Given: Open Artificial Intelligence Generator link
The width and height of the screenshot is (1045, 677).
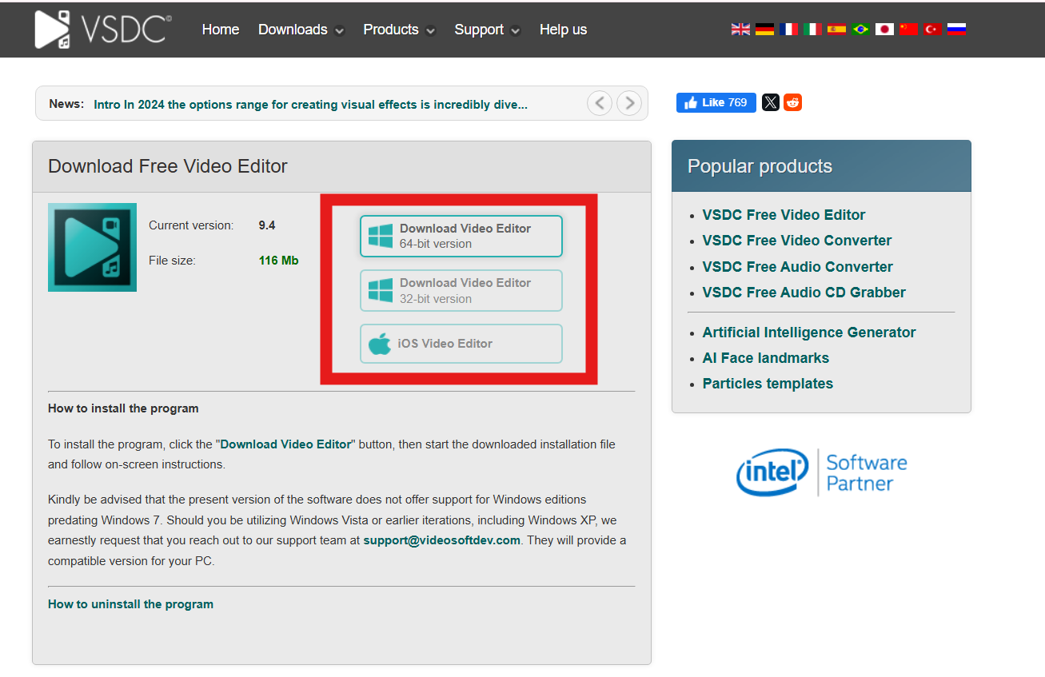Looking at the screenshot, I should click(809, 333).
